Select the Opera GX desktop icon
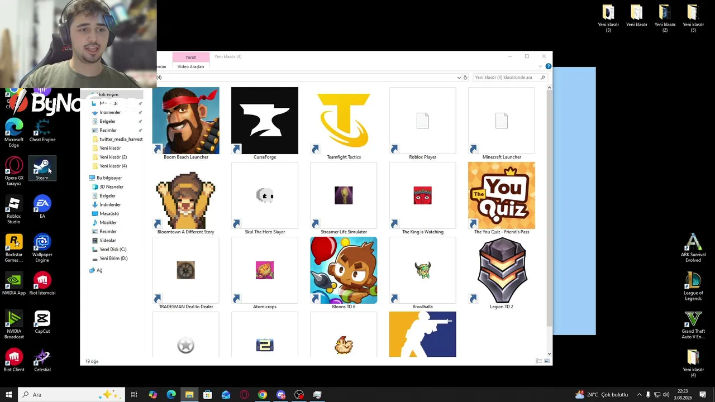 [14, 171]
